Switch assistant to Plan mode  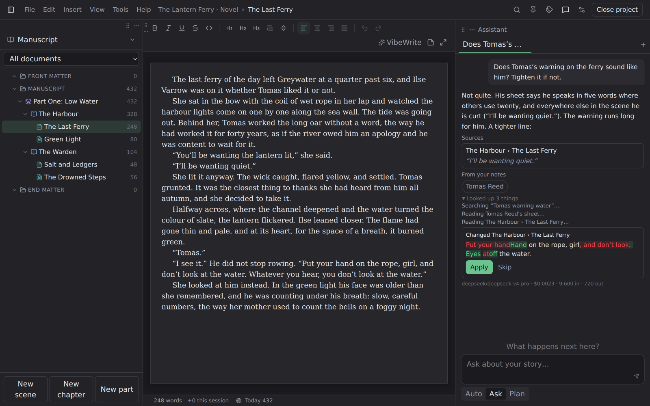(x=517, y=394)
